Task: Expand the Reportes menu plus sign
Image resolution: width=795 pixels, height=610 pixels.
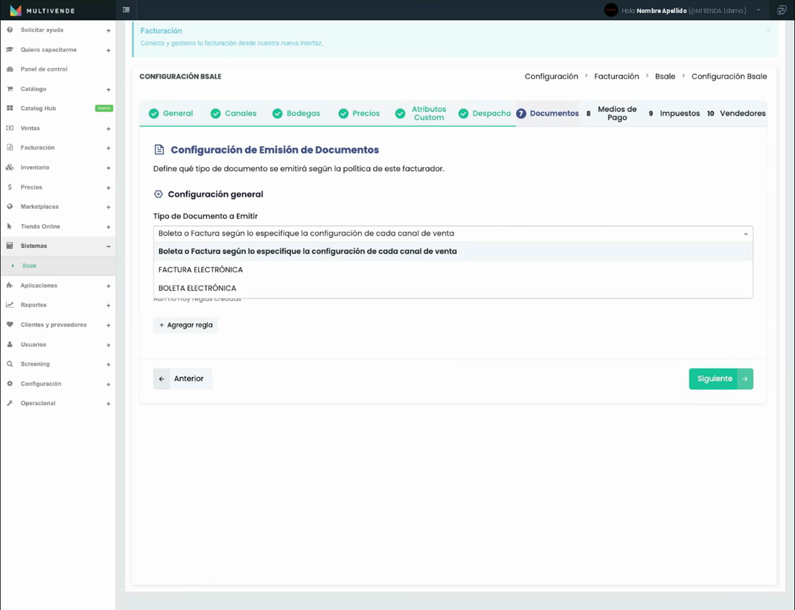Action: (108, 305)
